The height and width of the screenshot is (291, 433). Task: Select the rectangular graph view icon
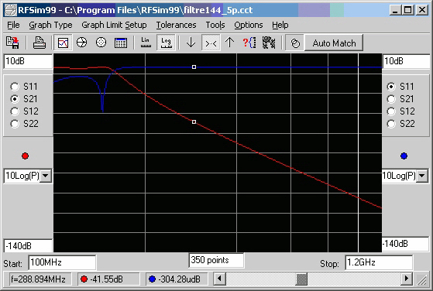click(63, 43)
